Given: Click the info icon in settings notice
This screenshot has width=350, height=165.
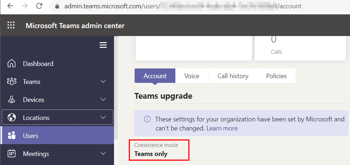Looking at the screenshot, I should (147, 119).
